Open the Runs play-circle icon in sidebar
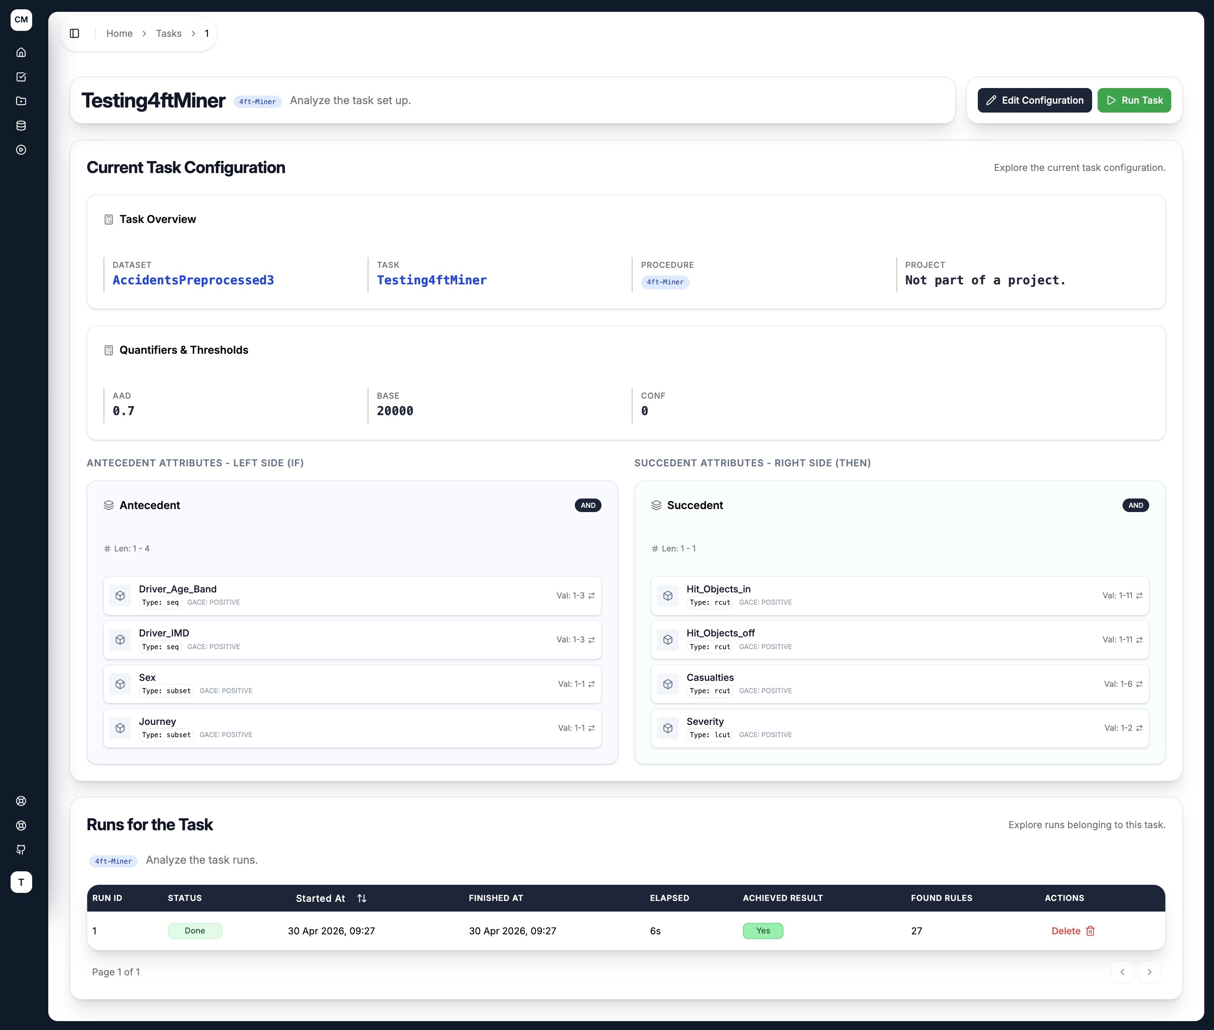This screenshot has height=1030, width=1214. (x=21, y=150)
